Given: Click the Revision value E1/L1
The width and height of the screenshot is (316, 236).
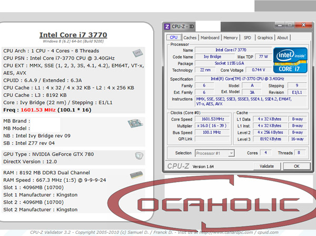Looking at the screenshot, I should tap(297, 92).
